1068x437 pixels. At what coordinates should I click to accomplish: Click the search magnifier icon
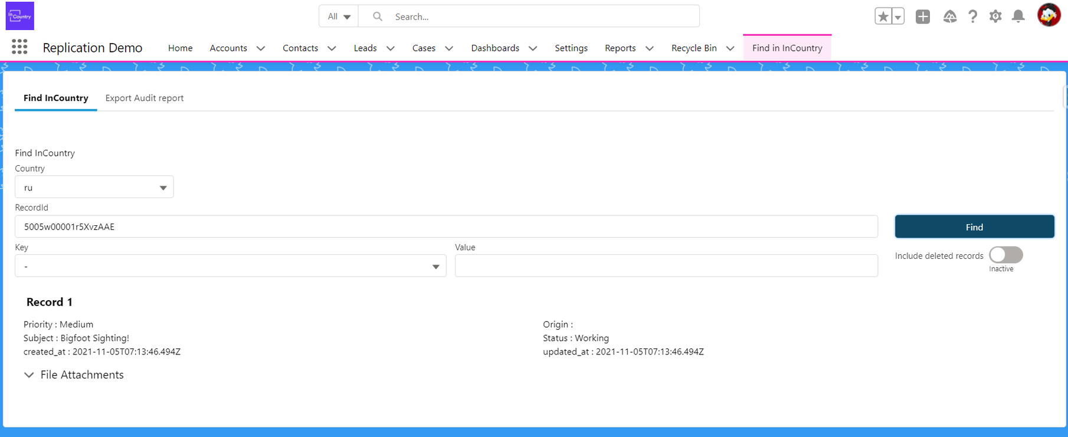click(x=378, y=17)
